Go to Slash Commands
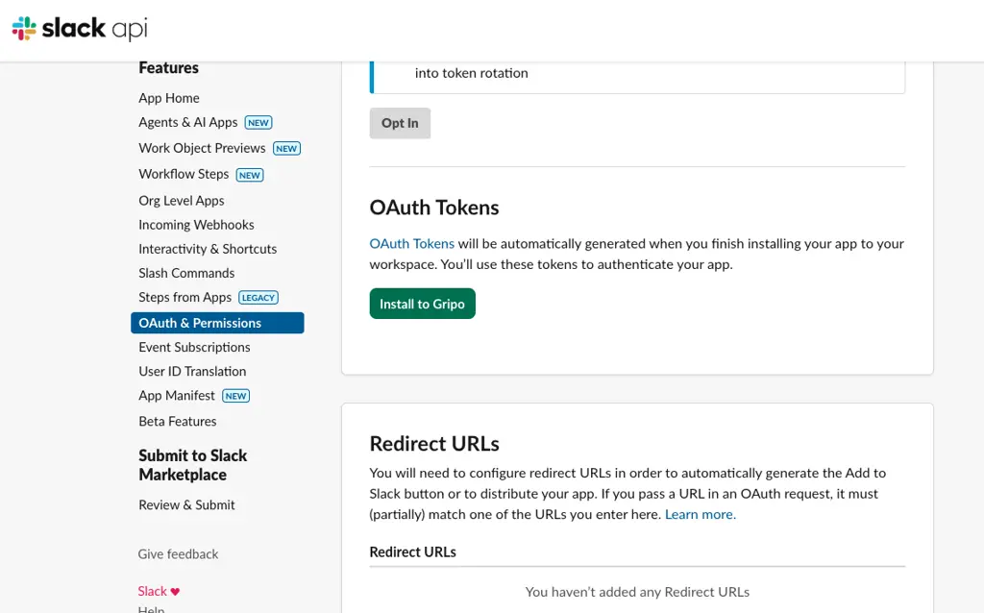The image size is (984, 613). [186, 273]
